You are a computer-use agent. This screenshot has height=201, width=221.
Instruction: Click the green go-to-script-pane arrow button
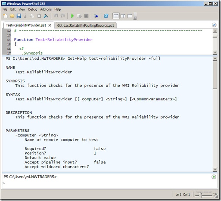(214, 177)
